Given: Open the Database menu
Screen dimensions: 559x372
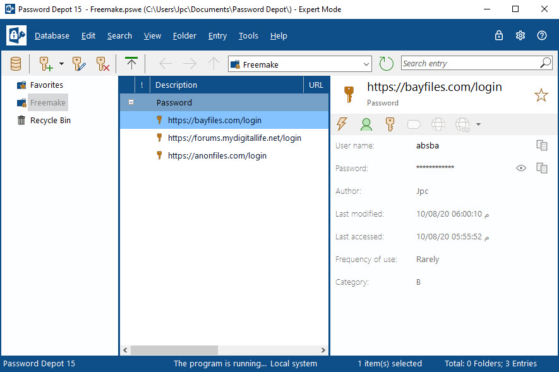Looking at the screenshot, I should pyautogui.click(x=52, y=35).
